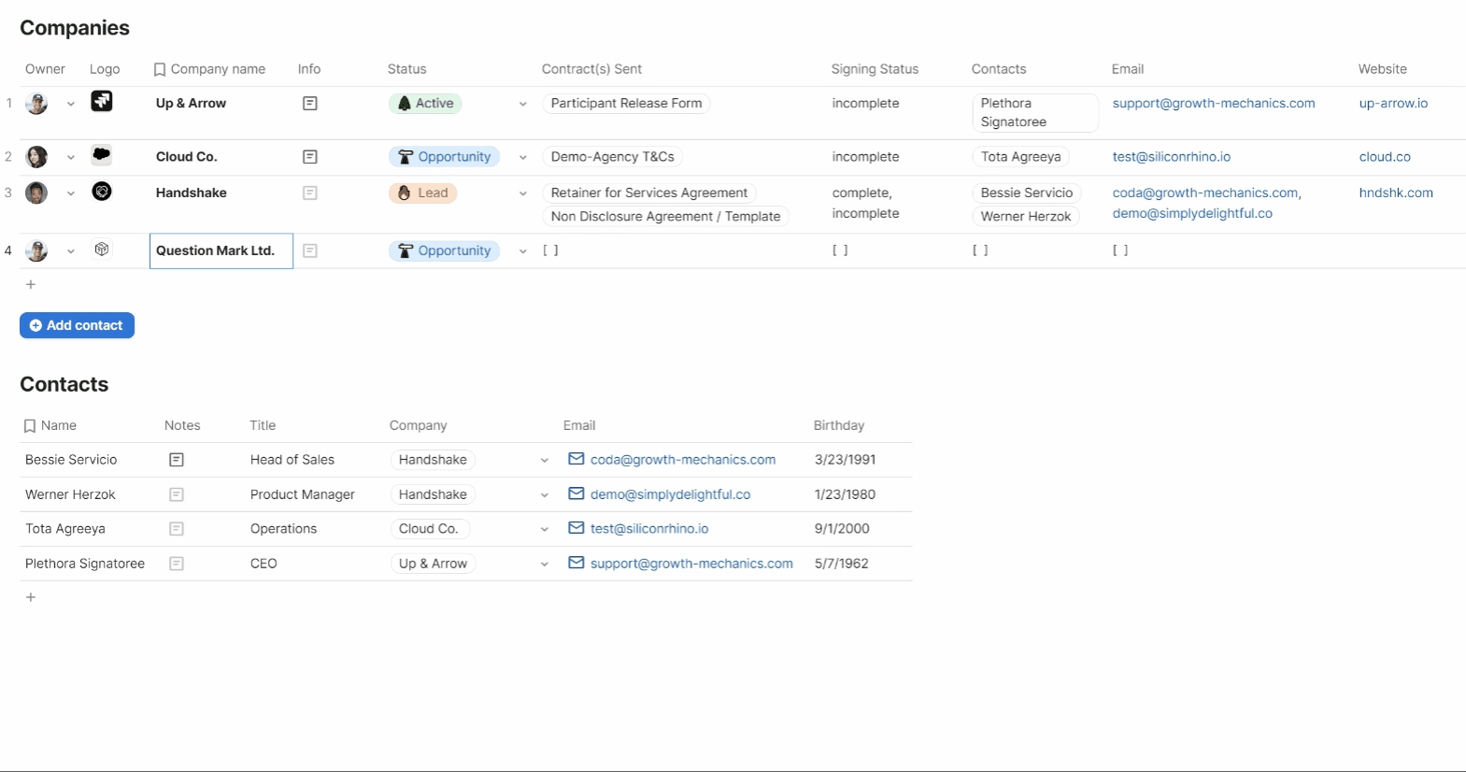Open the up-arrow.io website link
Screen dimensions: 1466x772
[x=1393, y=104]
